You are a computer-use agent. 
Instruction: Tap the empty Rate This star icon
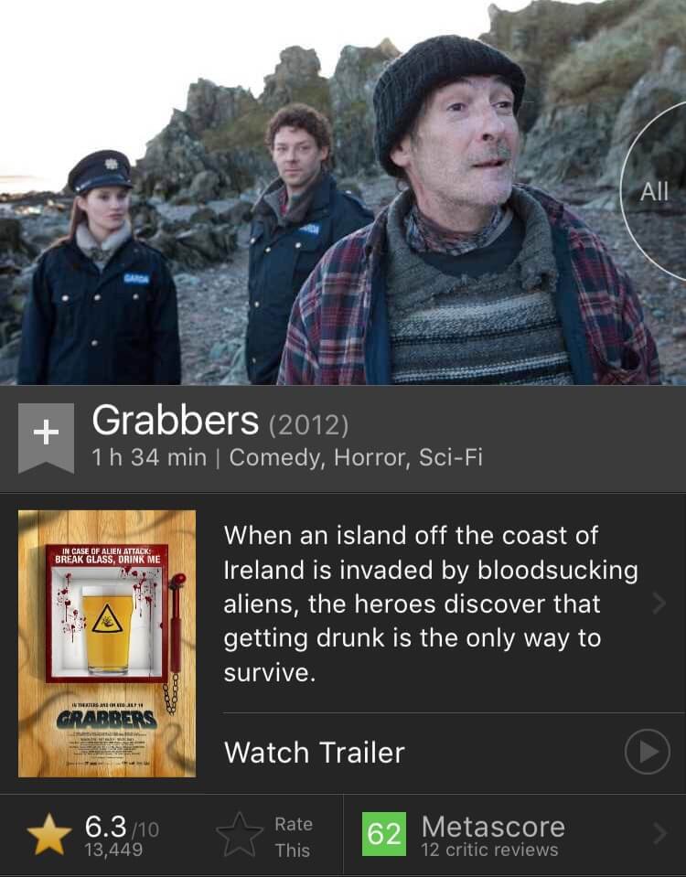point(240,835)
